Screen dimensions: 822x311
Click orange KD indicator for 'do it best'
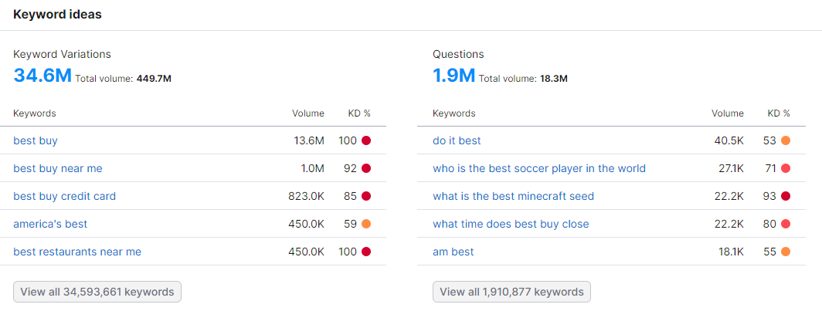(x=786, y=140)
